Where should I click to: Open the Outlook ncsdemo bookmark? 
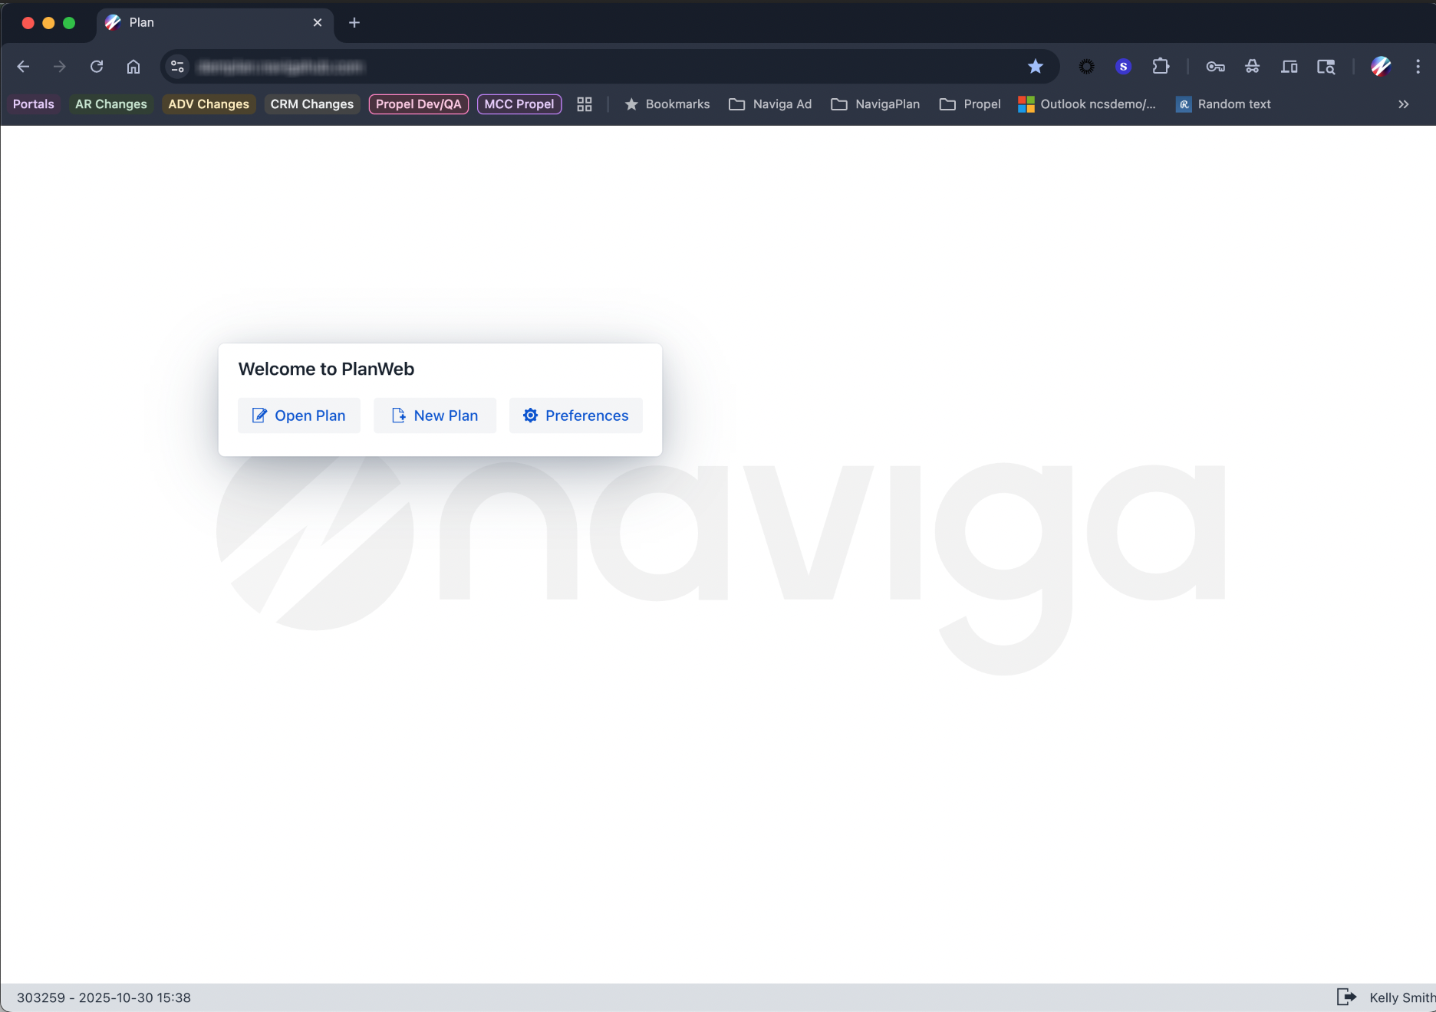coord(1087,104)
